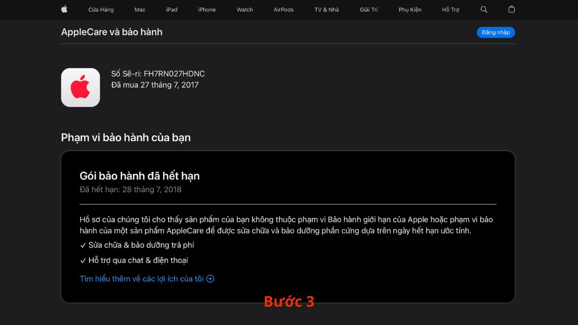
Task: Select AirPods from the top navigation
Action: [283, 9]
